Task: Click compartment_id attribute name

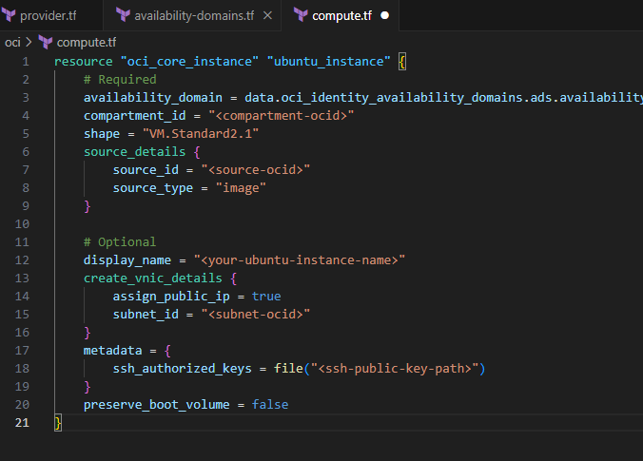Action: pyautogui.click(x=134, y=116)
